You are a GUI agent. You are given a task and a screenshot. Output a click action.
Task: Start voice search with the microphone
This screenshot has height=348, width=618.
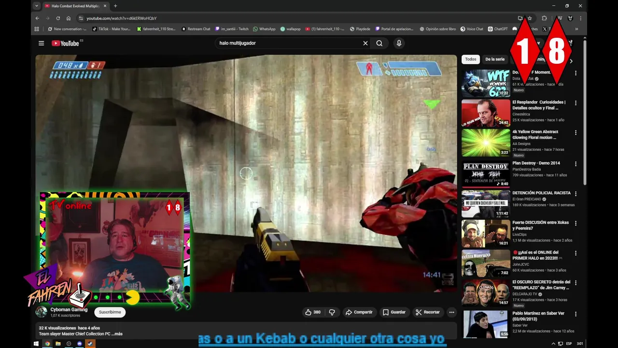pyautogui.click(x=399, y=43)
